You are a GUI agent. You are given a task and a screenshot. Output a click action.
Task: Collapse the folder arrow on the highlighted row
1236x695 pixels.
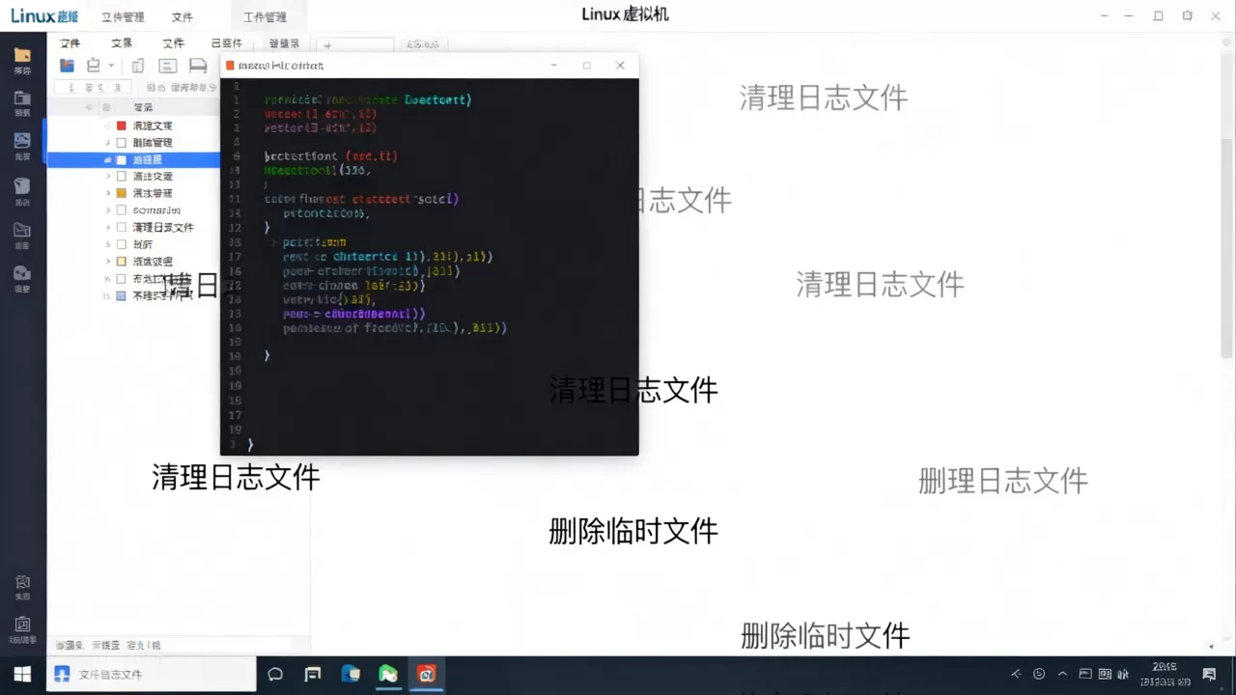(x=107, y=159)
